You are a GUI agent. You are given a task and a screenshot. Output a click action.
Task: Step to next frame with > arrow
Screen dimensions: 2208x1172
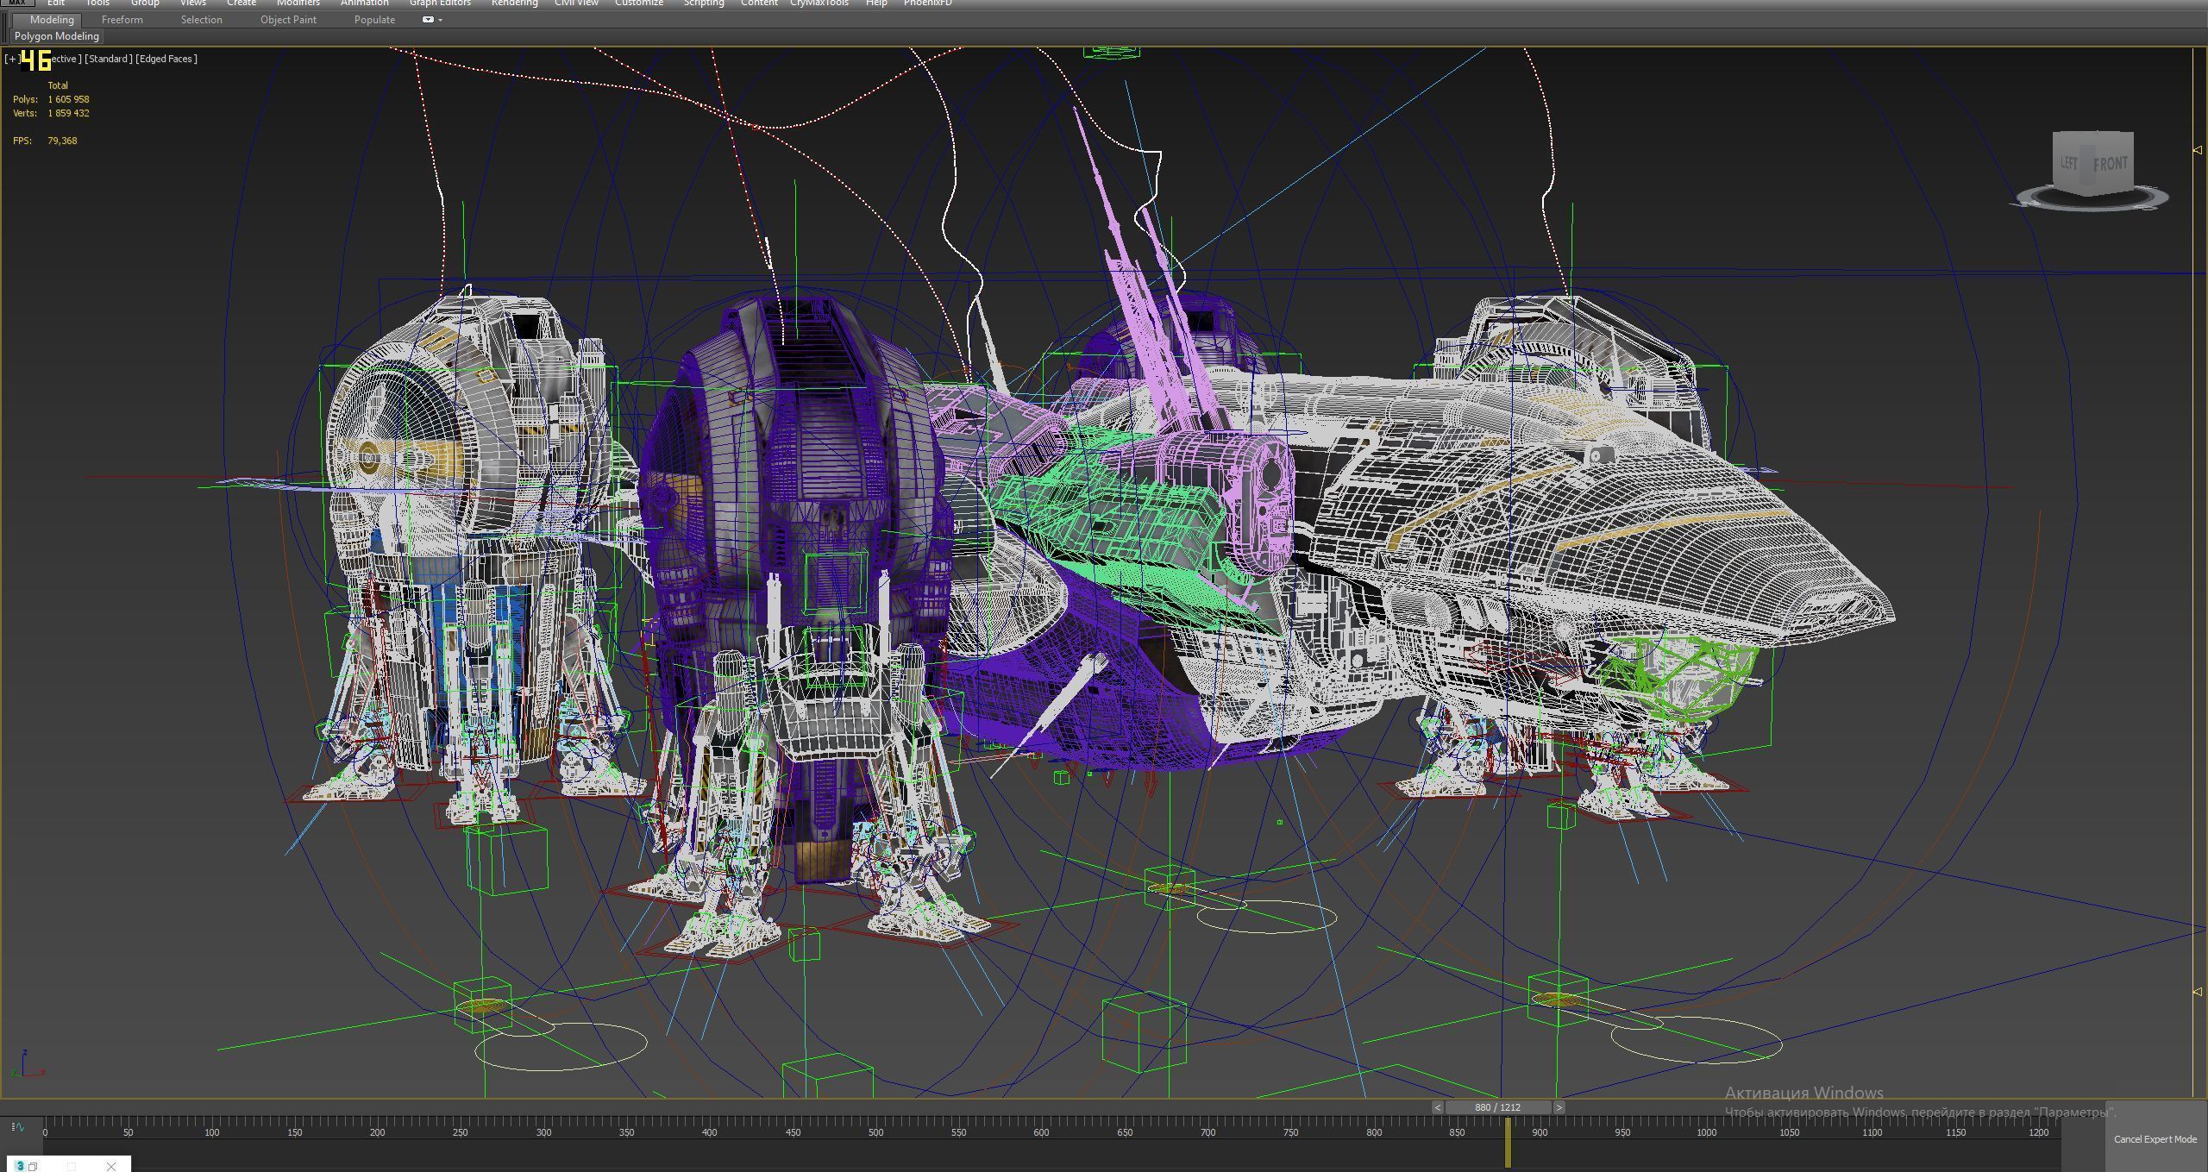[1559, 1107]
